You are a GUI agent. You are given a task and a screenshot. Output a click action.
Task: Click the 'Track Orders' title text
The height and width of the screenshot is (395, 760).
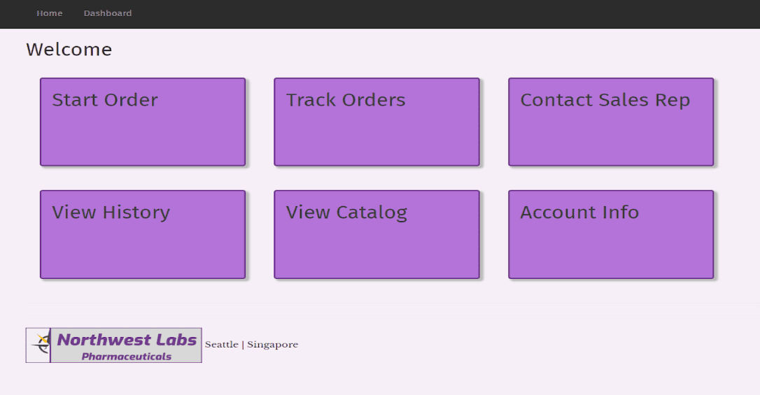click(346, 100)
